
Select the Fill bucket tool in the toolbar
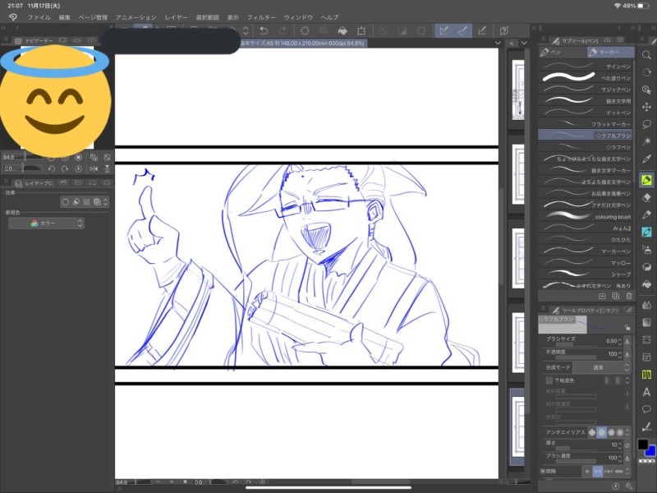pyautogui.click(x=646, y=284)
